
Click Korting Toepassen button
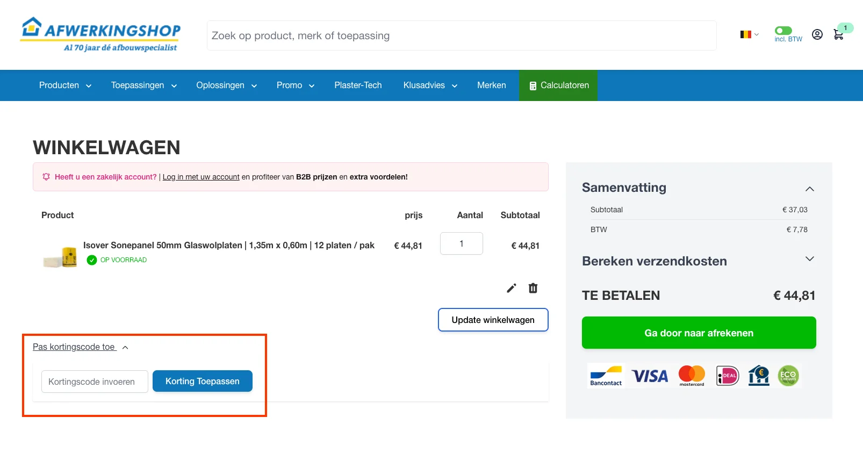click(x=203, y=381)
